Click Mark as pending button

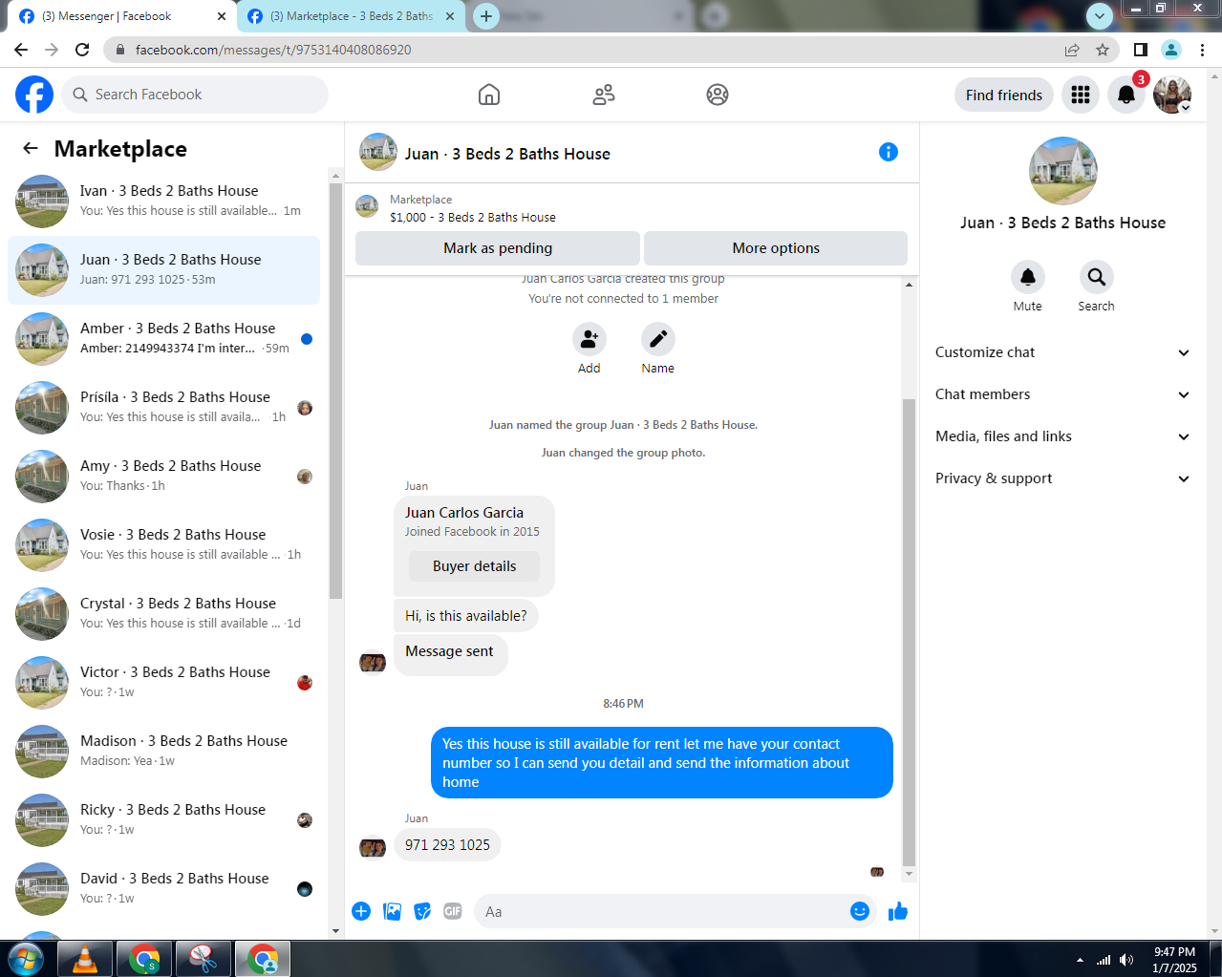click(498, 248)
